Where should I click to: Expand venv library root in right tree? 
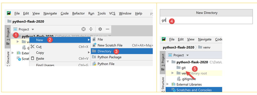pos(172,73)
